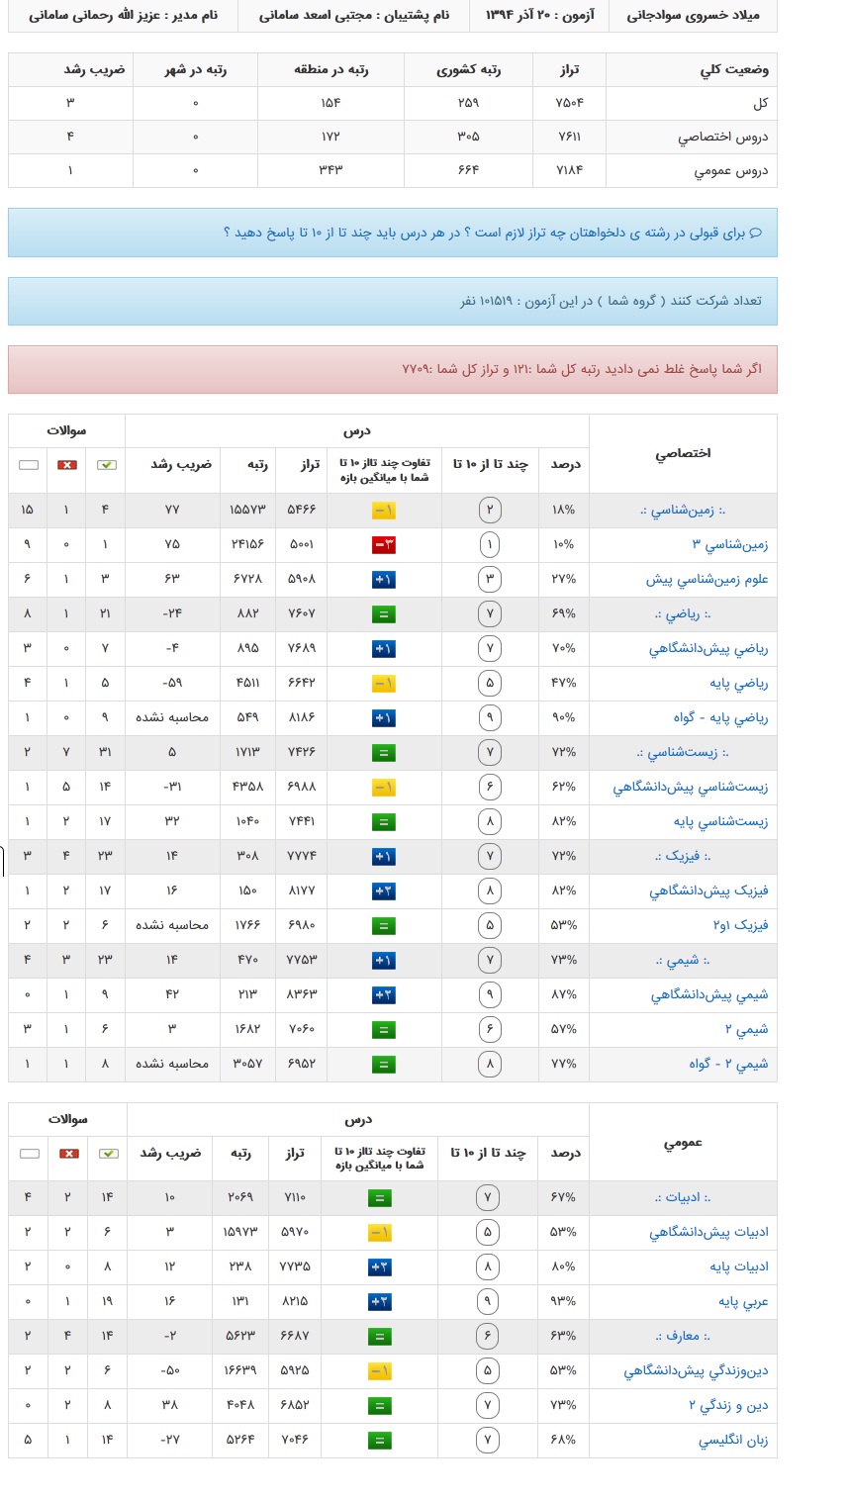Click the red X icon in عمومي table header
This screenshot has width=848, height=1499.
pyautogui.click(x=69, y=1153)
